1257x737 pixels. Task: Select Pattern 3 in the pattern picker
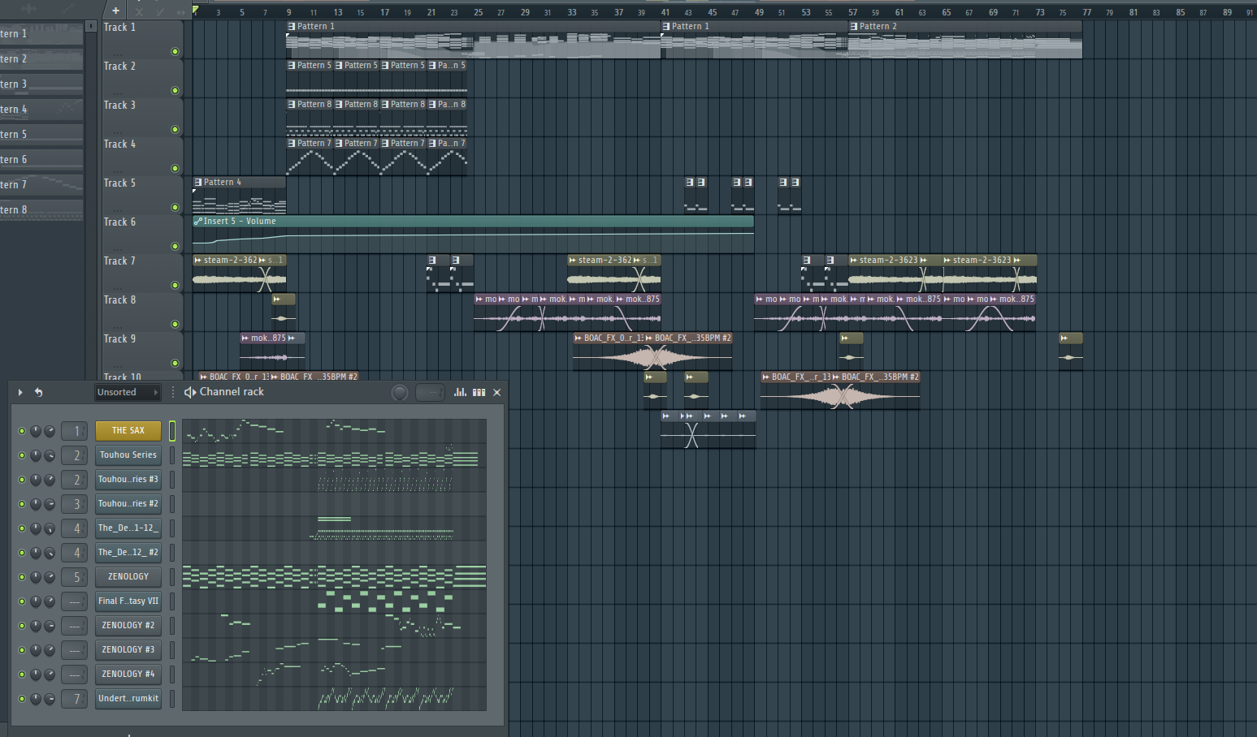(x=41, y=84)
